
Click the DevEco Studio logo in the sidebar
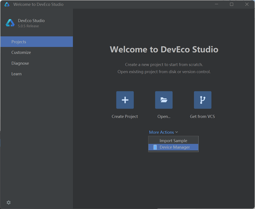click(10, 23)
